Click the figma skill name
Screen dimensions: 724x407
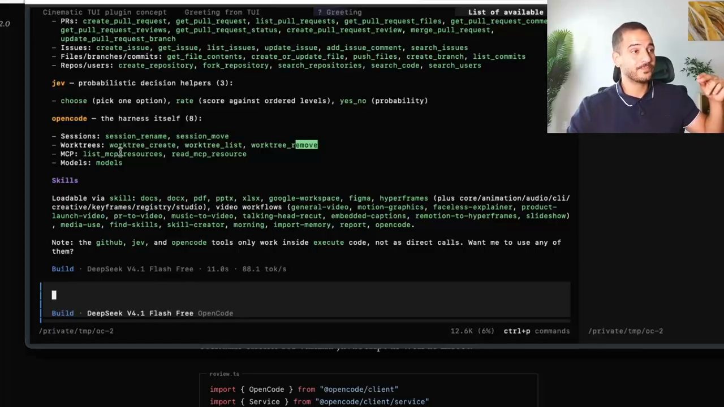tap(360, 198)
